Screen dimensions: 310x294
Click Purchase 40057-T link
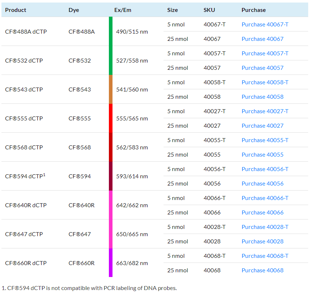[x=265, y=54]
